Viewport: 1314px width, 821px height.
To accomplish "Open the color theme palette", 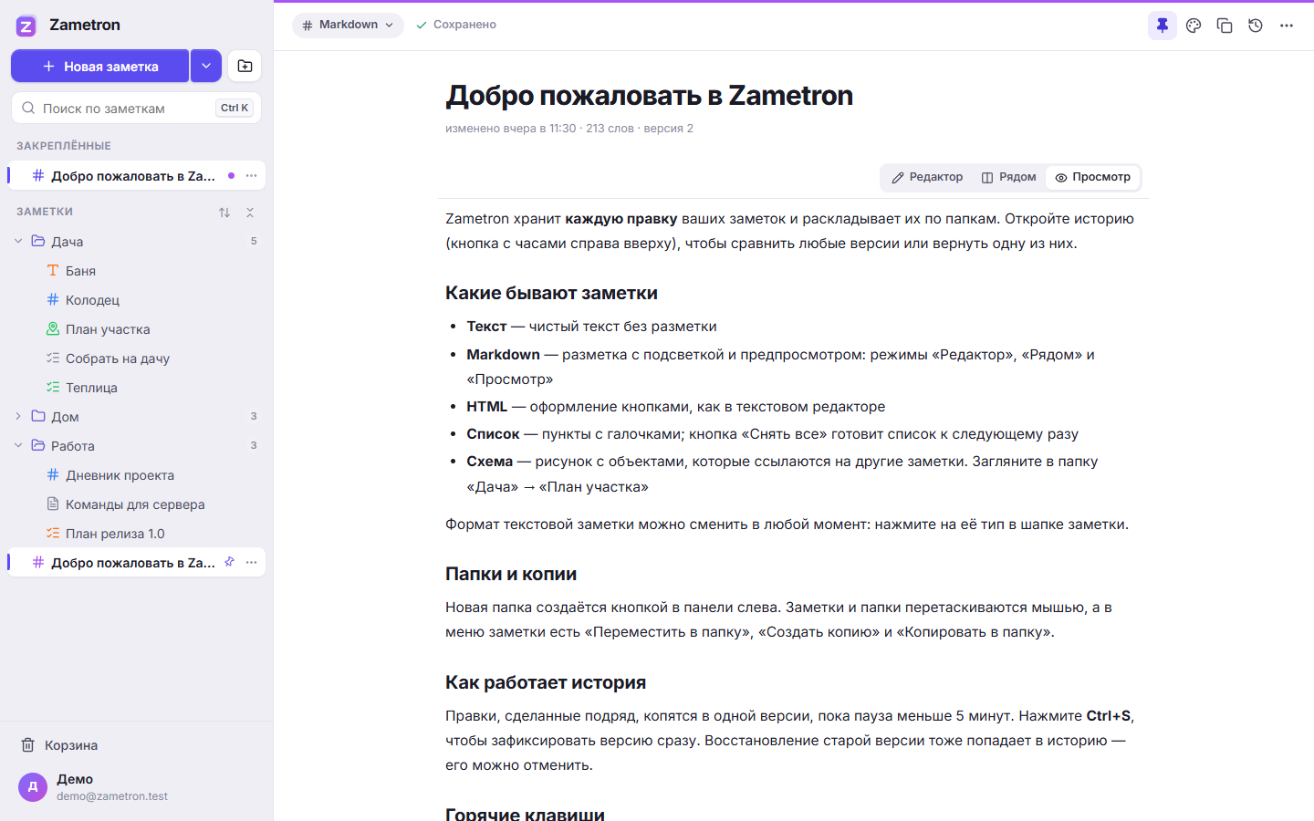I will (1194, 26).
